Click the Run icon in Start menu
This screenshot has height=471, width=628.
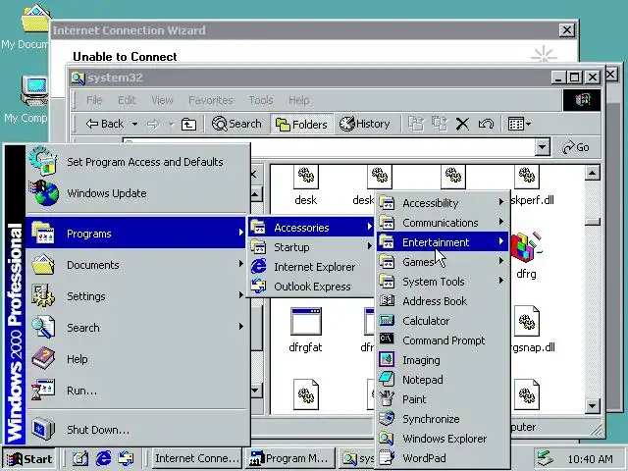43,390
